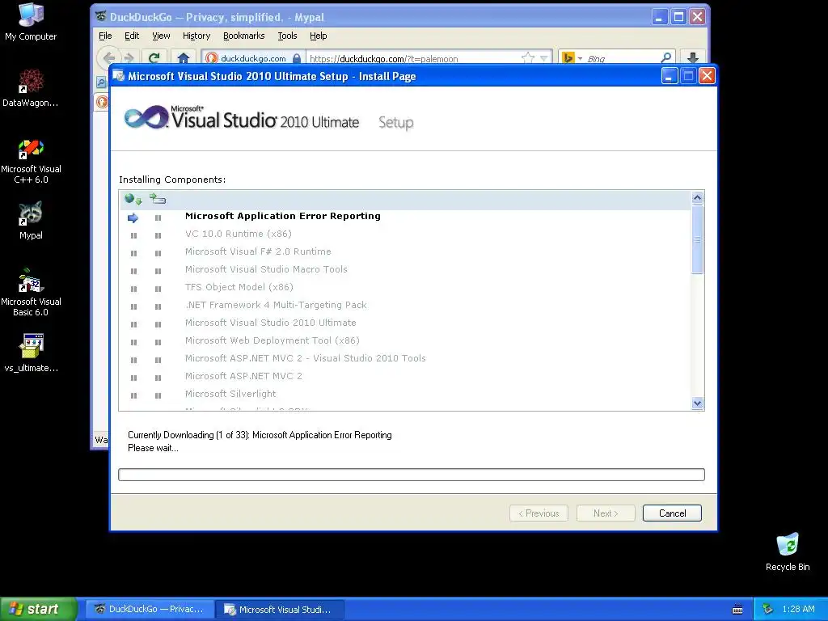The height and width of the screenshot is (621, 828).
Task: Open the My Computer desktop icon
Action: (31, 21)
